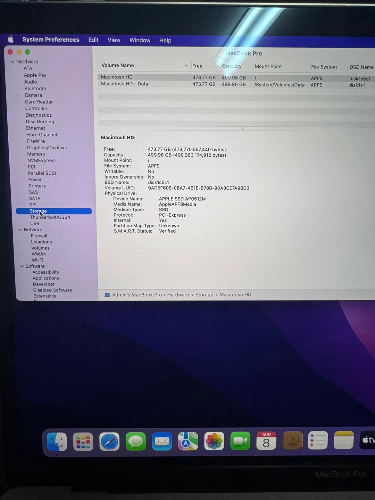Viewport: 375px width, 500px height.
Task: Click Hardware in the path bar
Action: click(x=178, y=295)
